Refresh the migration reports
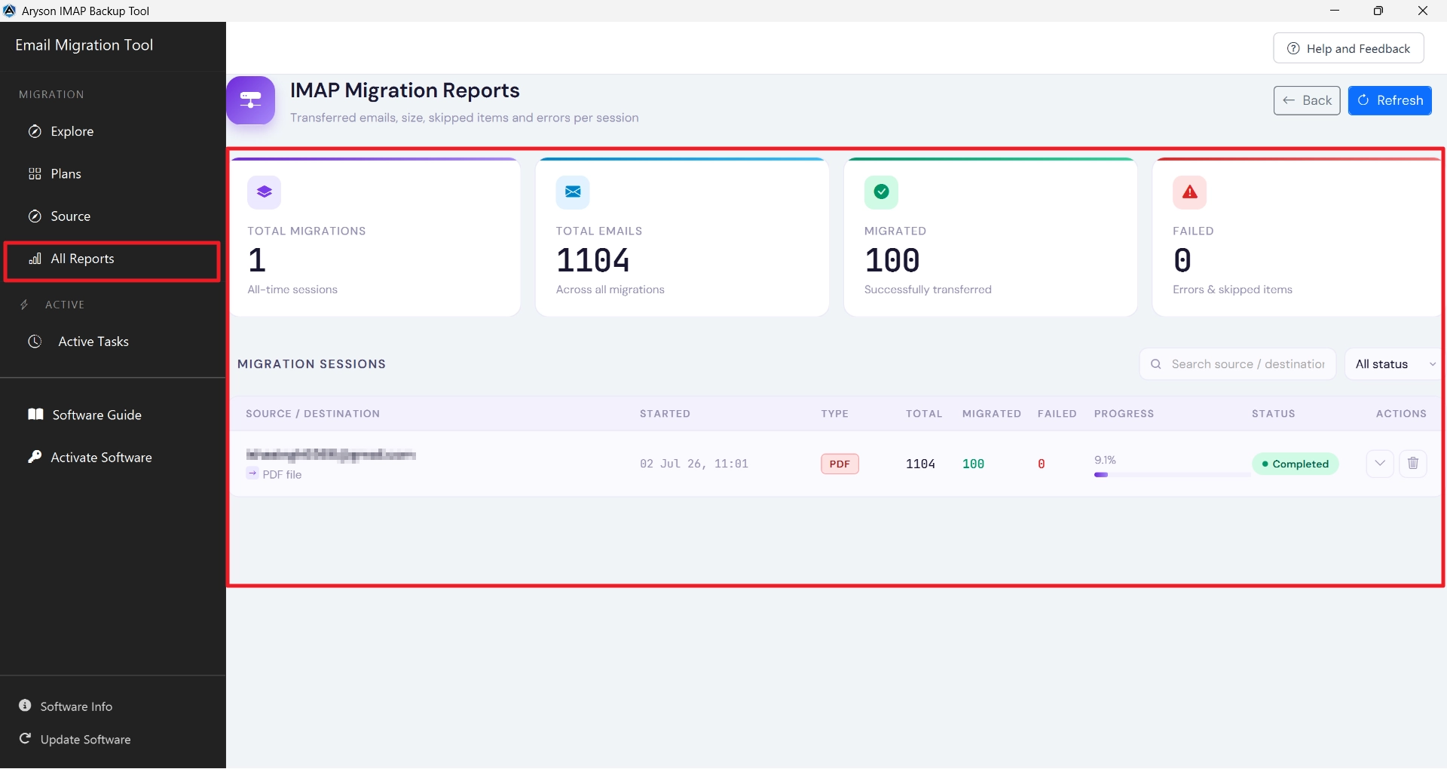The width and height of the screenshot is (1447, 769). point(1390,100)
